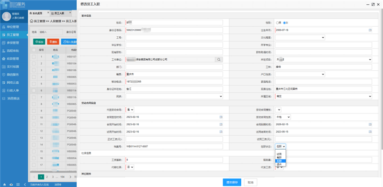The height and width of the screenshot is (187, 383).
Task: Click the 微信服务 shield icon
Action: (x=3, y=75)
